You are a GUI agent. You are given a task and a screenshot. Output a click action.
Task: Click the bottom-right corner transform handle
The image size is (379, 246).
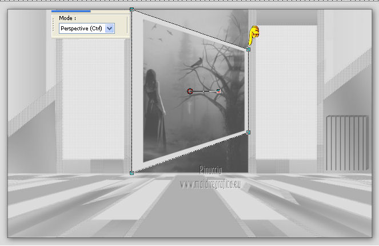[x=248, y=132]
